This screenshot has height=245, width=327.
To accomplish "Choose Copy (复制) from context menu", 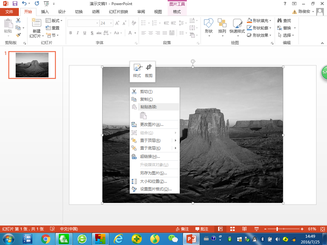I will (155, 99).
